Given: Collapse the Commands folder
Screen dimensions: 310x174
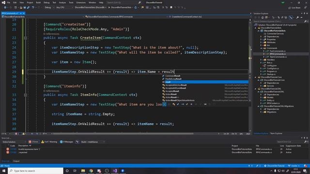Looking at the screenshot, I should [x=261, y=48].
